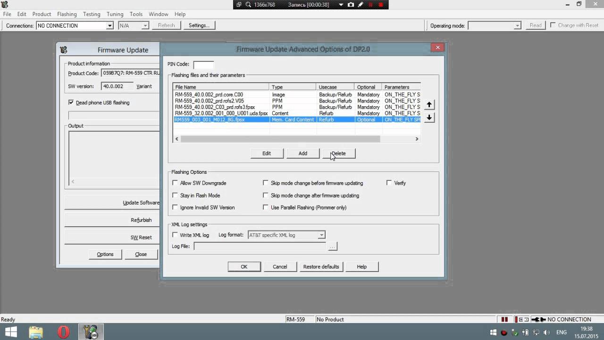Open the Tuning menu
Image resolution: width=604 pixels, height=340 pixels.
[x=115, y=14]
